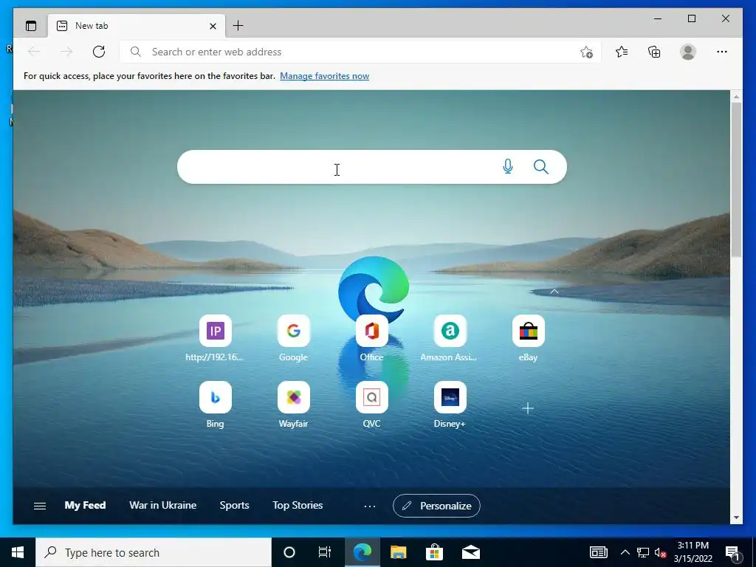Open the Windows Start menu
Viewport: 756px width, 567px height.
(18, 552)
